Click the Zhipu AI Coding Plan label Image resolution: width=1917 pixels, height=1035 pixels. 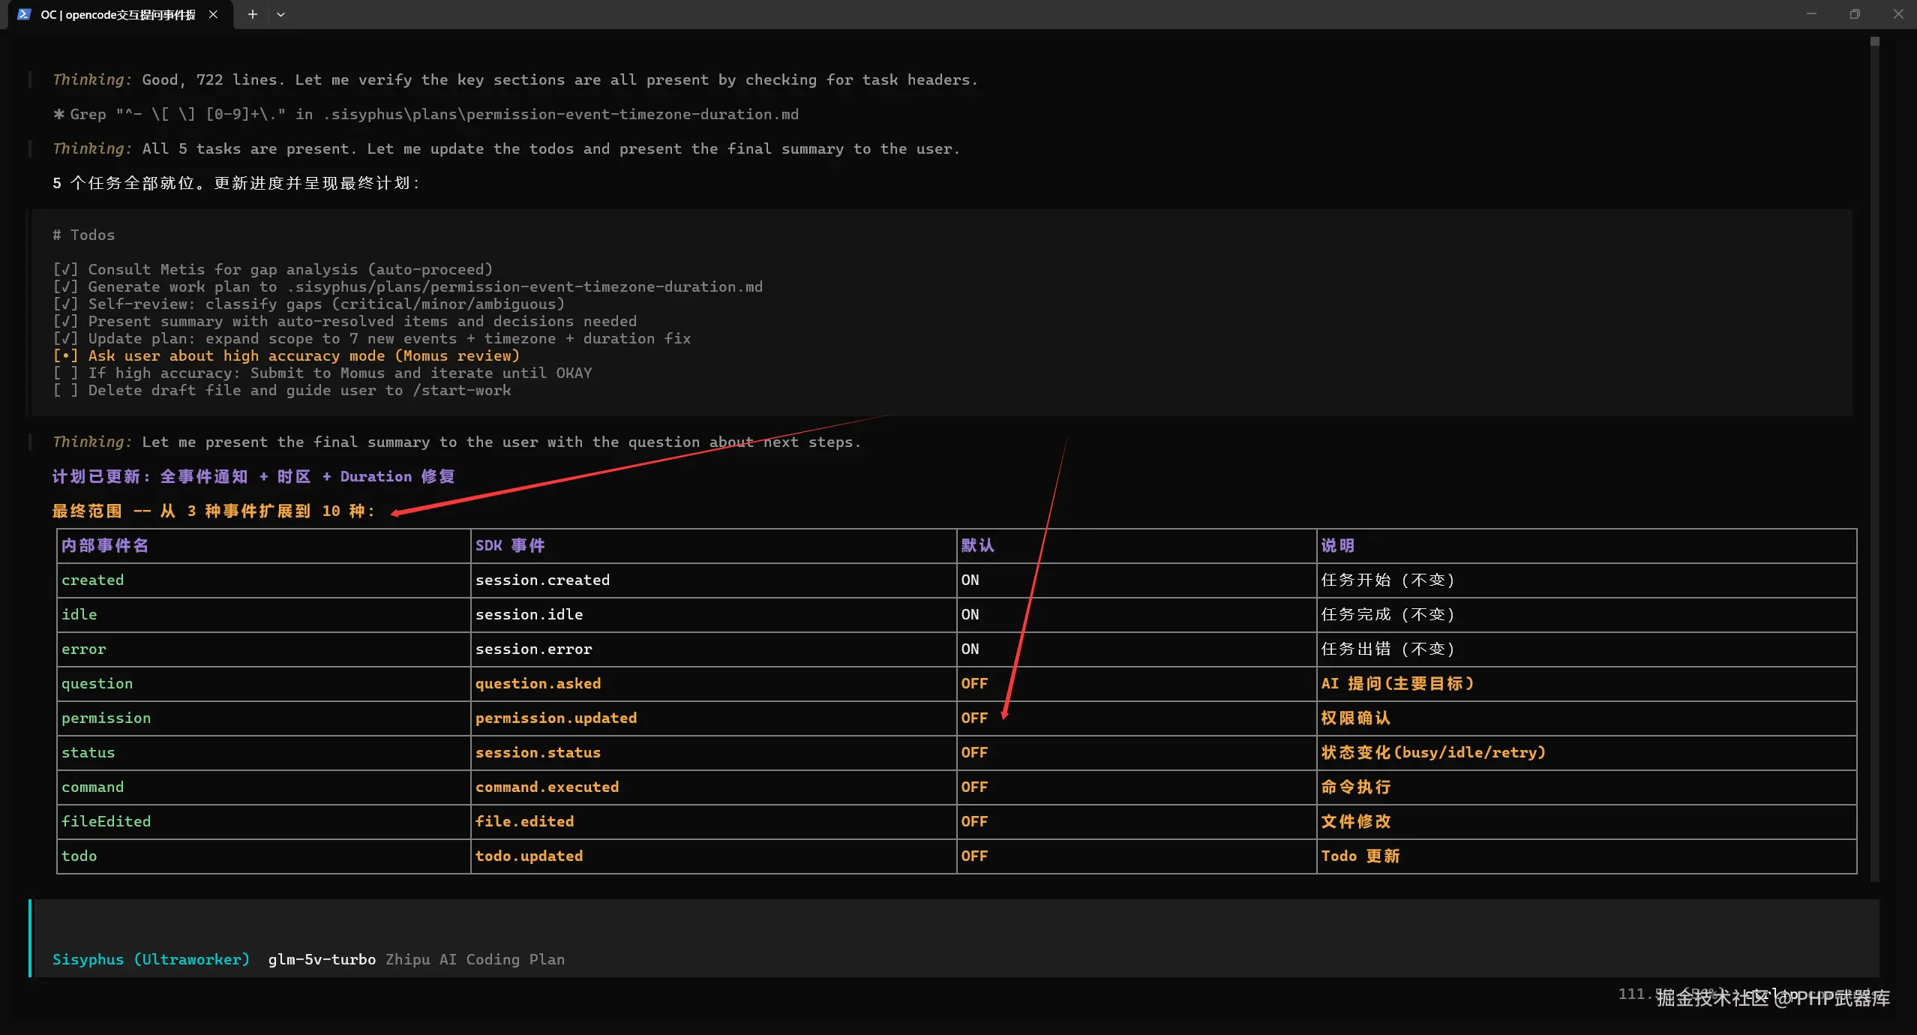[x=475, y=959]
